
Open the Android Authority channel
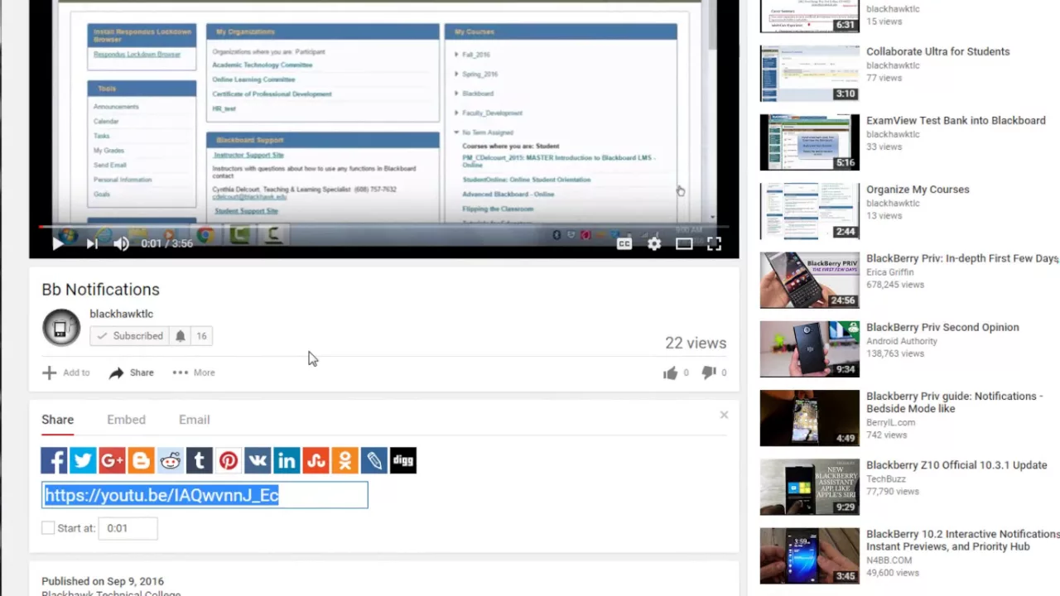click(x=903, y=340)
